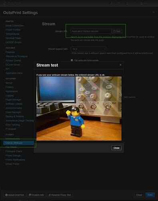
Task: Go to Backup & Restore
Action: (15, 116)
